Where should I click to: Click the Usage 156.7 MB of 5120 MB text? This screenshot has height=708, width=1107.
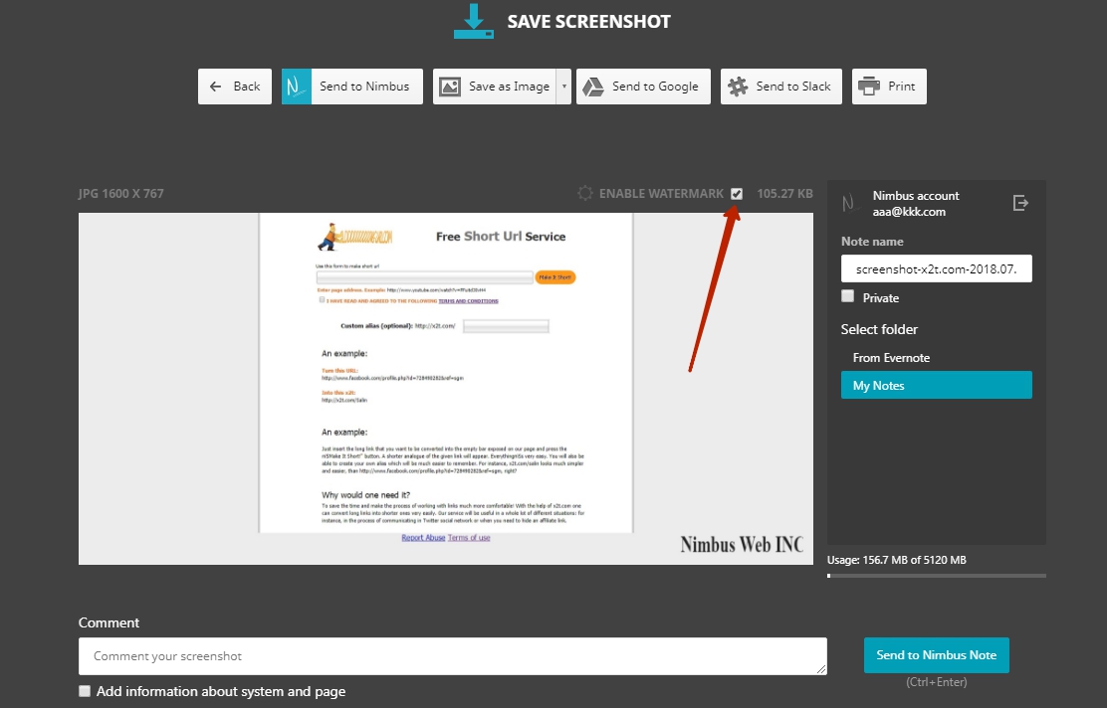pos(897,560)
